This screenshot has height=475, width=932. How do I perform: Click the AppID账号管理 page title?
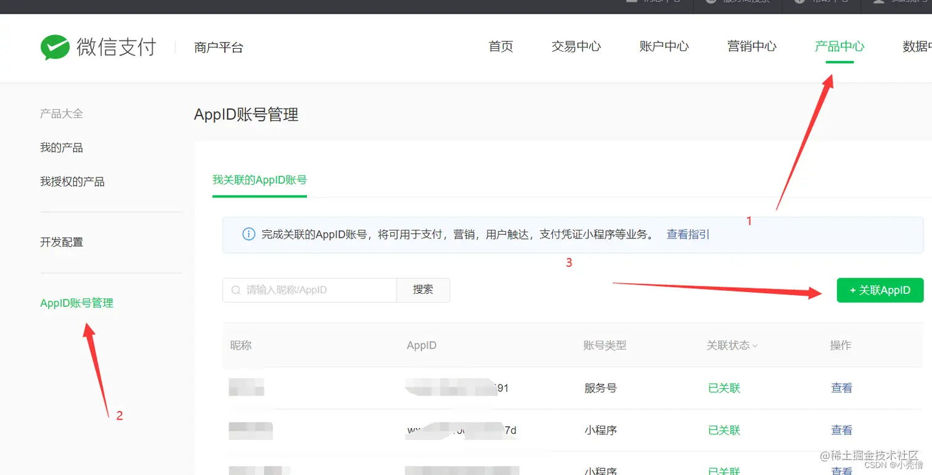pos(246,115)
